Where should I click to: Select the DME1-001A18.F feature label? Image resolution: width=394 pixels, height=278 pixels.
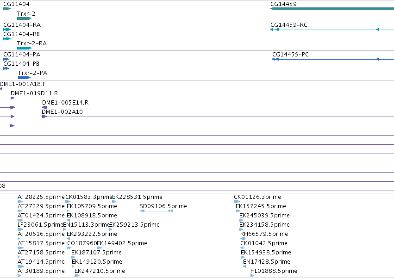(23, 84)
